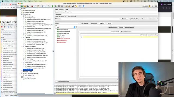Image resolution: width=174 pixels, height=97 pixels.
Task: Click the Reset Search toolbar icon
Action: pyautogui.click(x=76, y=6)
